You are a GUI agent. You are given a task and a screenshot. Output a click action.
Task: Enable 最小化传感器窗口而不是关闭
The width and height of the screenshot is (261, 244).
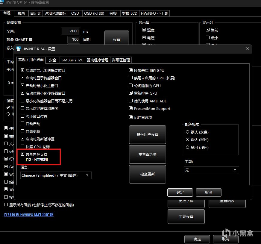coord(22,101)
